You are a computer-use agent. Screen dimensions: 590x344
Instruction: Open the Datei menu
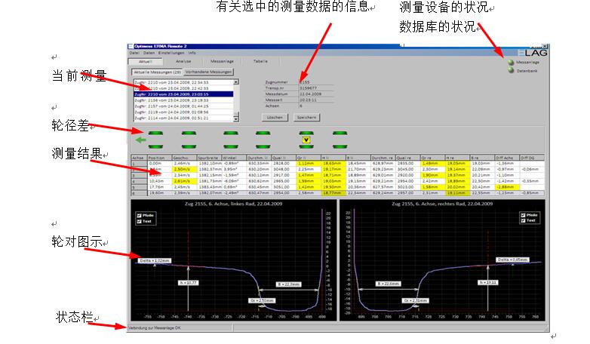click(x=134, y=53)
